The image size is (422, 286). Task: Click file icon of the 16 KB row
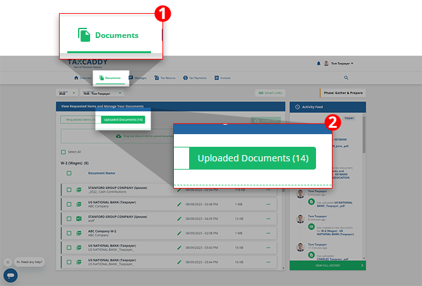click(x=79, y=262)
